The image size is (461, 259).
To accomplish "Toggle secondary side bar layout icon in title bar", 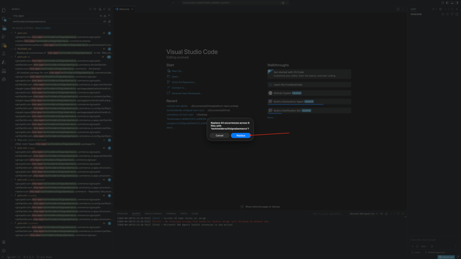I will [x=457, y=2].
